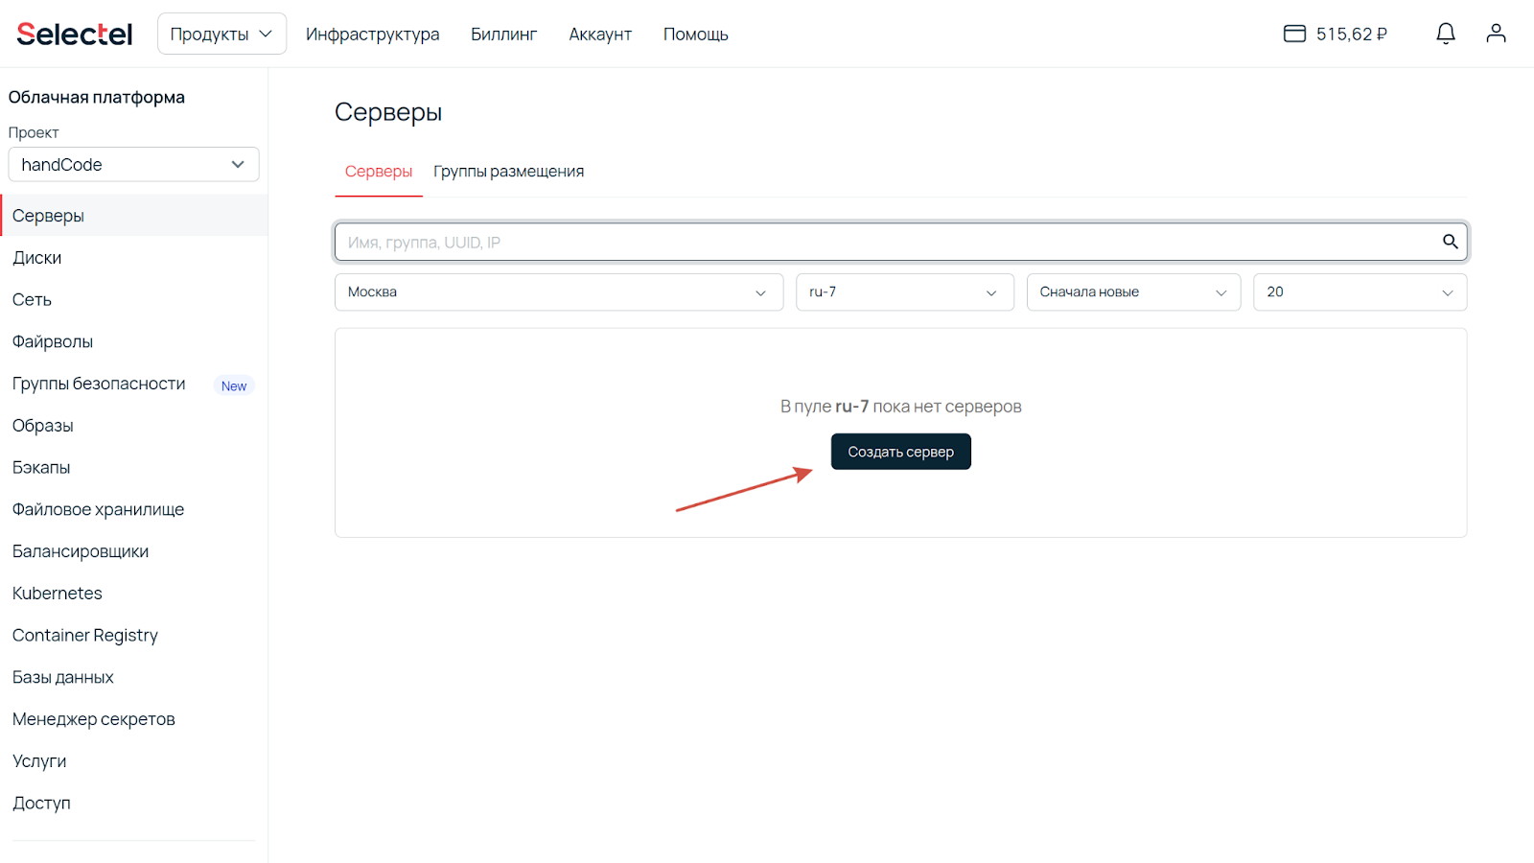The width and height of the screenshot is (1534, 863).
Task: Click the billing card balance icon
Action: point(1294,34)
